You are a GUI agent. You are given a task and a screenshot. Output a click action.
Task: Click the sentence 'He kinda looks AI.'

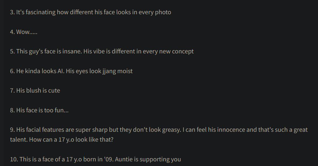point(40,71)
